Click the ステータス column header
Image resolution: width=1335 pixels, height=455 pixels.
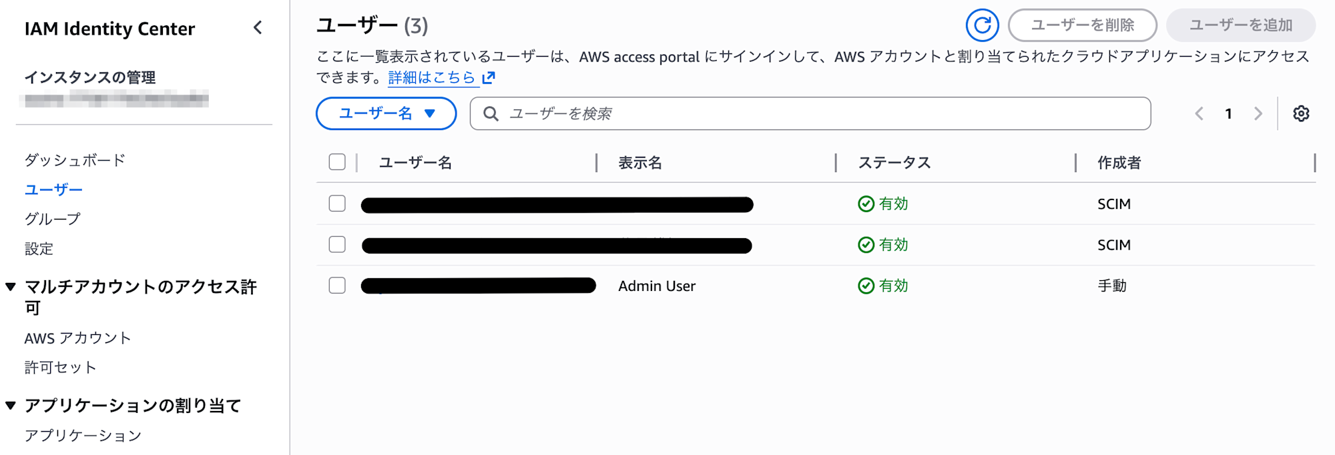coord(894,163)
